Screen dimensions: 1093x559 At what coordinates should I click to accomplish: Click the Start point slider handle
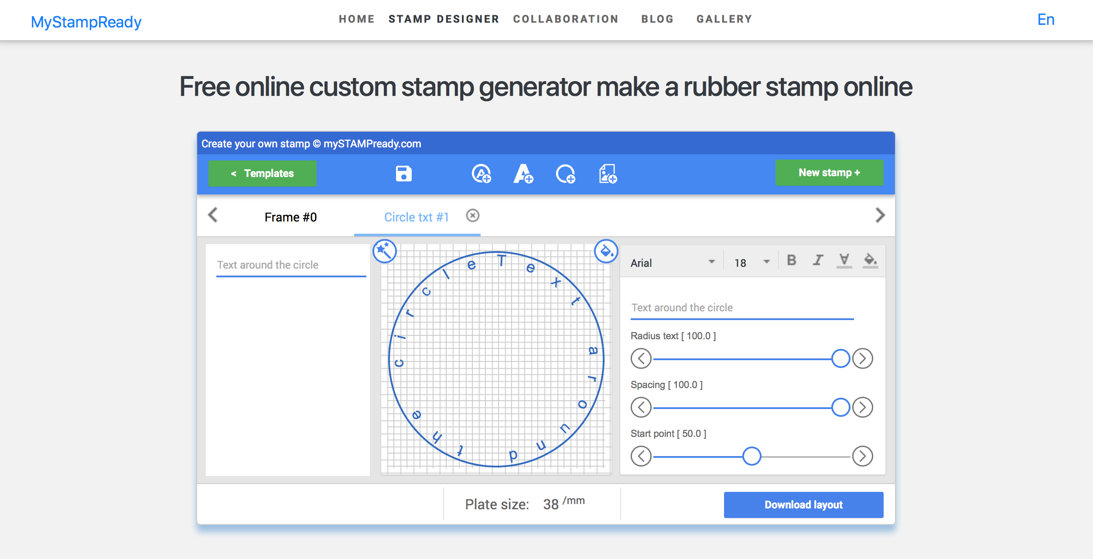tap(751, 456)
